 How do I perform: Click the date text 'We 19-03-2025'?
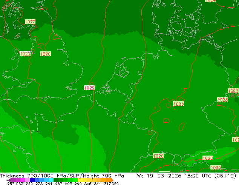pyautogui.click(x=159, y=176)
